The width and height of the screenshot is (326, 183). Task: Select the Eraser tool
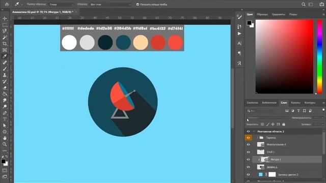[5, 88]
